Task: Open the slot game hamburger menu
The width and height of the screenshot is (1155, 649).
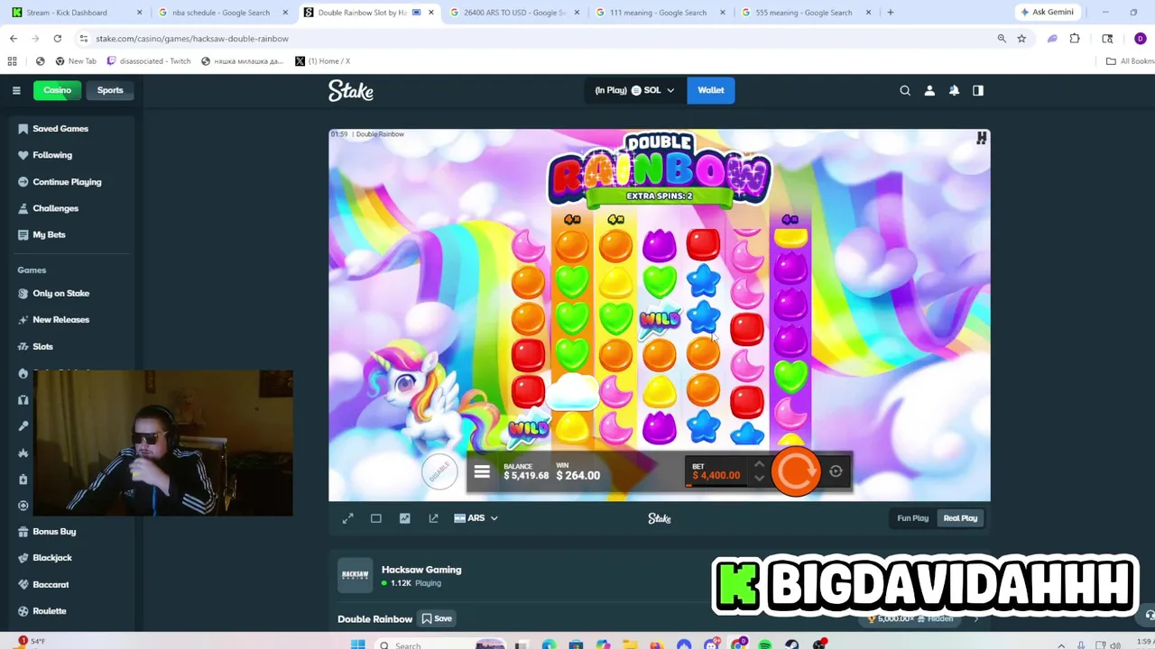Action: 482,471
